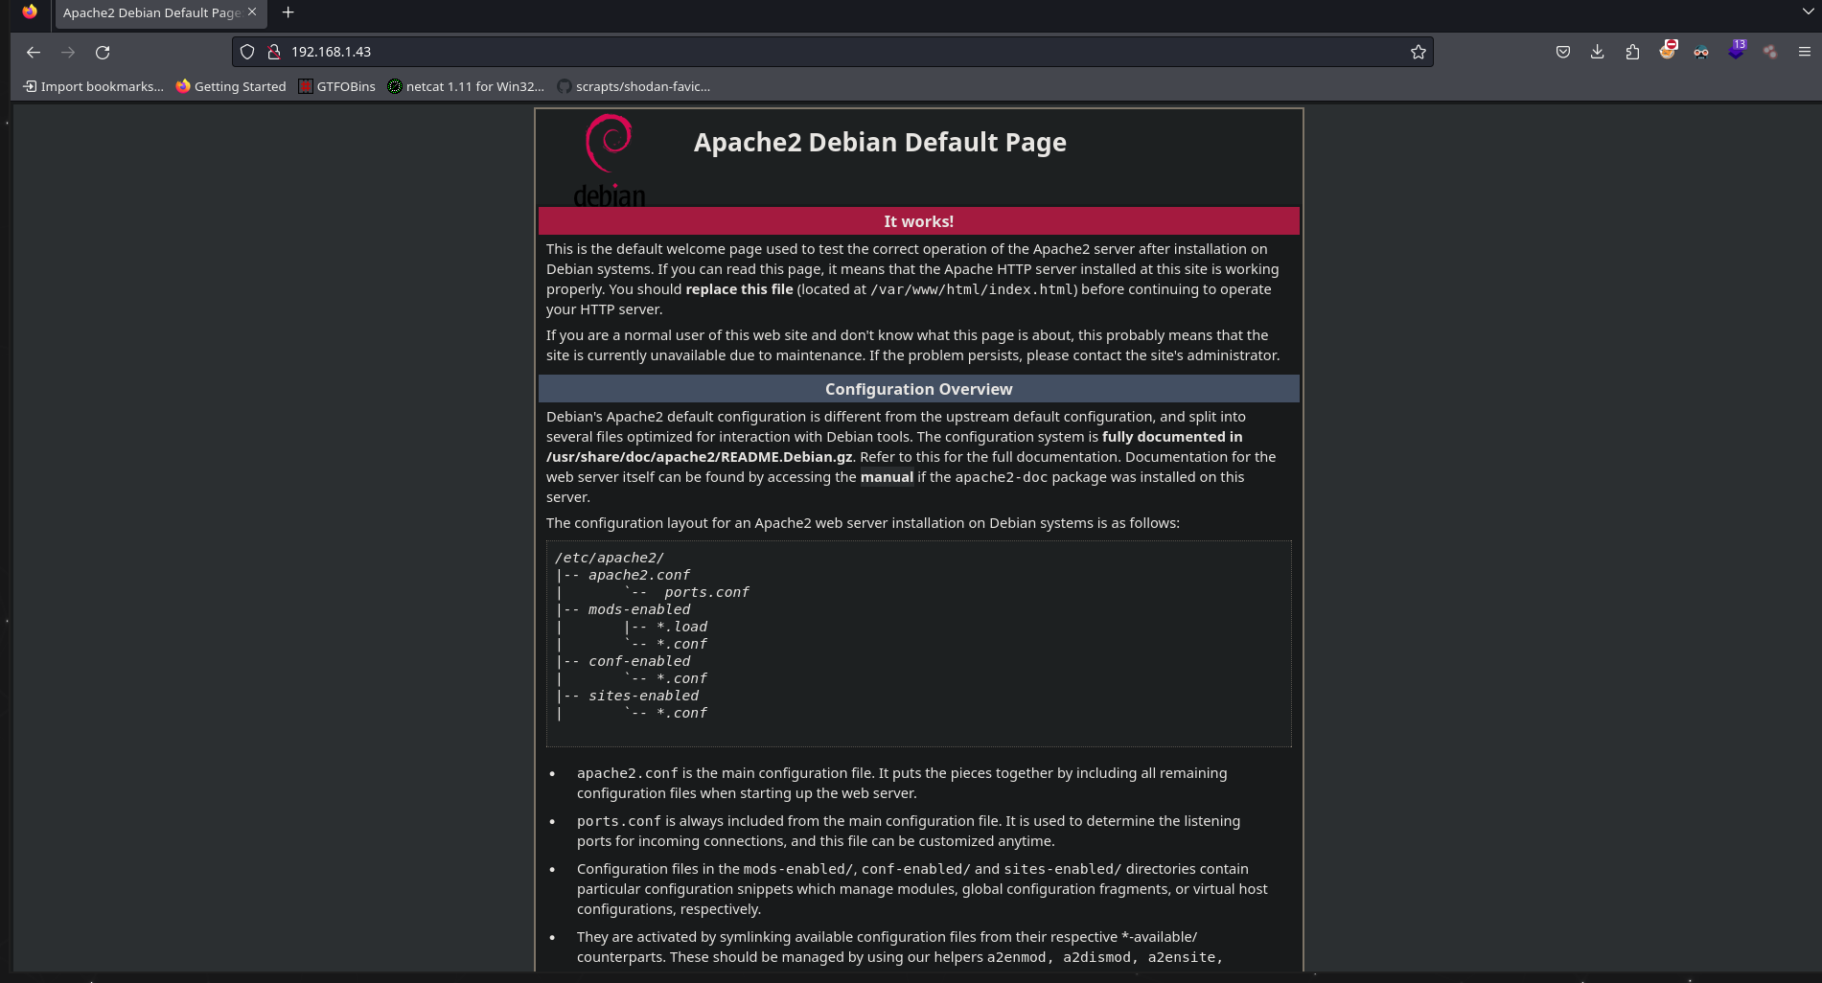Follow the manual link in documentation text
1822x983 pixels.
tap(887, 477)
